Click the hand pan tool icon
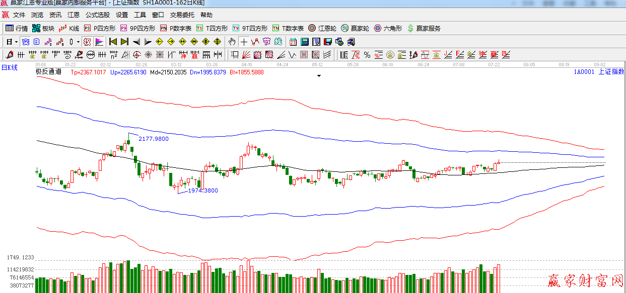The width and height of the screenshot is (626, 293). tap(232, 42)
